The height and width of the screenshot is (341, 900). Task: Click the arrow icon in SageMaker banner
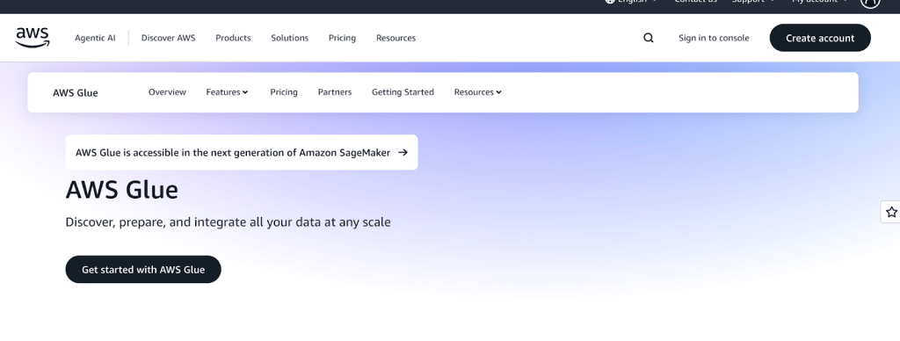[x=403, y=152]
